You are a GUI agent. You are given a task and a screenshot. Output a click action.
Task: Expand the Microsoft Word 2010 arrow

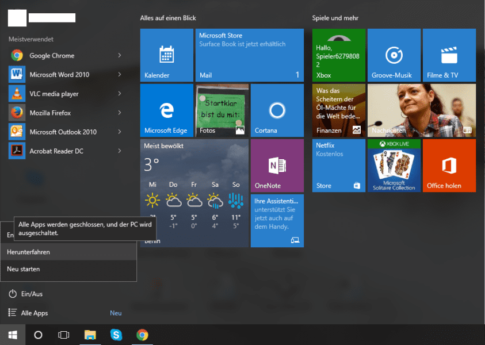pos(119,75)
